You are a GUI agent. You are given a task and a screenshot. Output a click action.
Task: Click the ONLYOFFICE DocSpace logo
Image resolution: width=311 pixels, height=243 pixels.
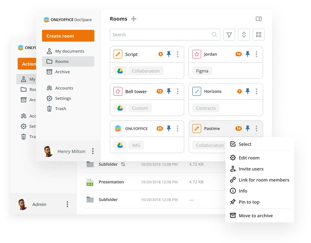pyautogui.click(x=67, y=20)
